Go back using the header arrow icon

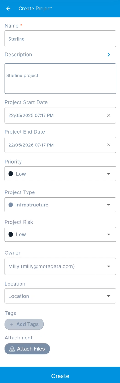(9, 9)
